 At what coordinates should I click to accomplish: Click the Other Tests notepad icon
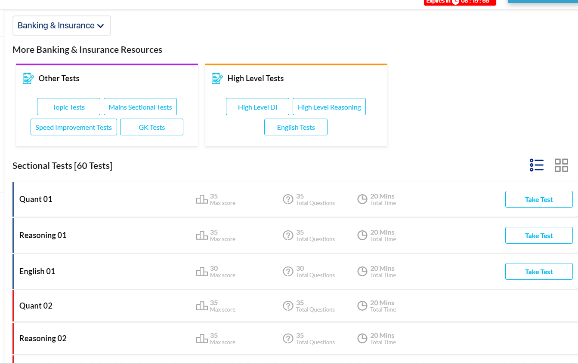[x=28, y=78]
